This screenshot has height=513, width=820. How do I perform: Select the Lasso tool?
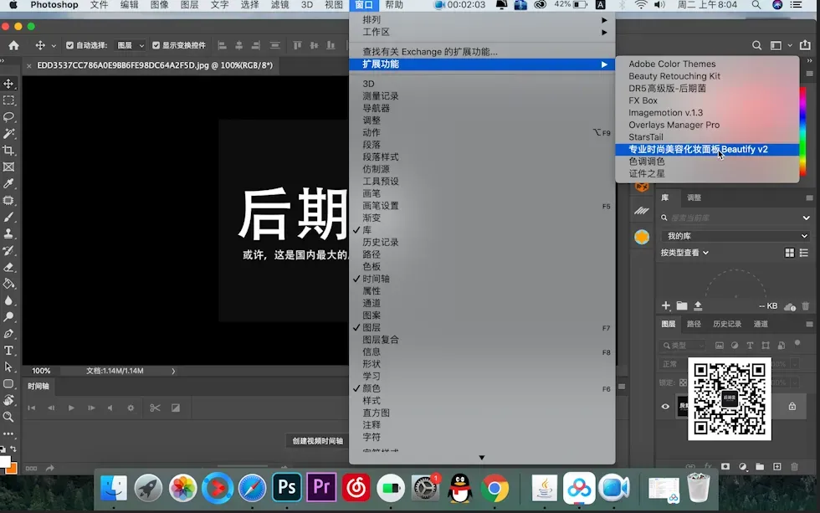(9, 116)
